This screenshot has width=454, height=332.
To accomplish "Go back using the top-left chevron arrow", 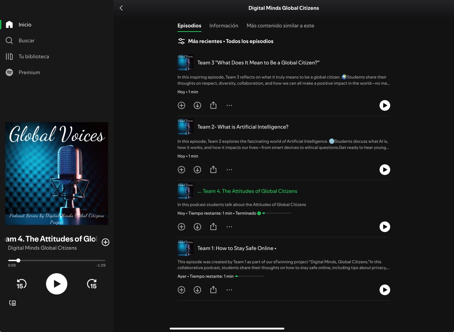I will tap(121, 8).
